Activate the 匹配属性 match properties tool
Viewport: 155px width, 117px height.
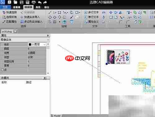tap(10, 22)
